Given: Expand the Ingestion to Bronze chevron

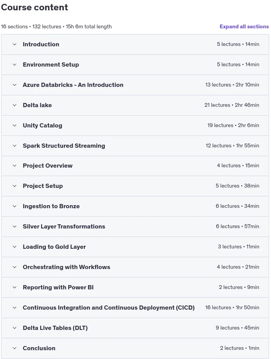Looking at the screenshot, I should [x=15, y=206].
